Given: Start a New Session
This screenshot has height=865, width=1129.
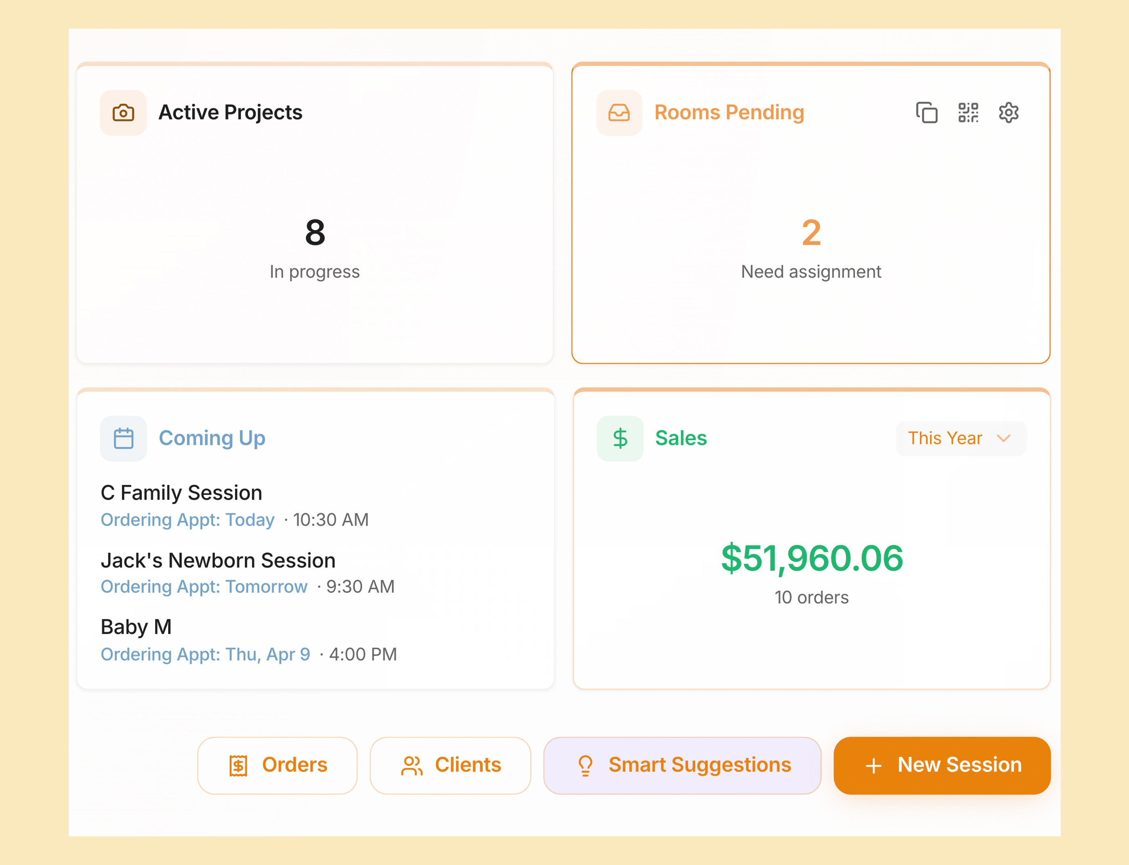Looking at the screenshot, I should pyautogui.click(x=942, y=765).
